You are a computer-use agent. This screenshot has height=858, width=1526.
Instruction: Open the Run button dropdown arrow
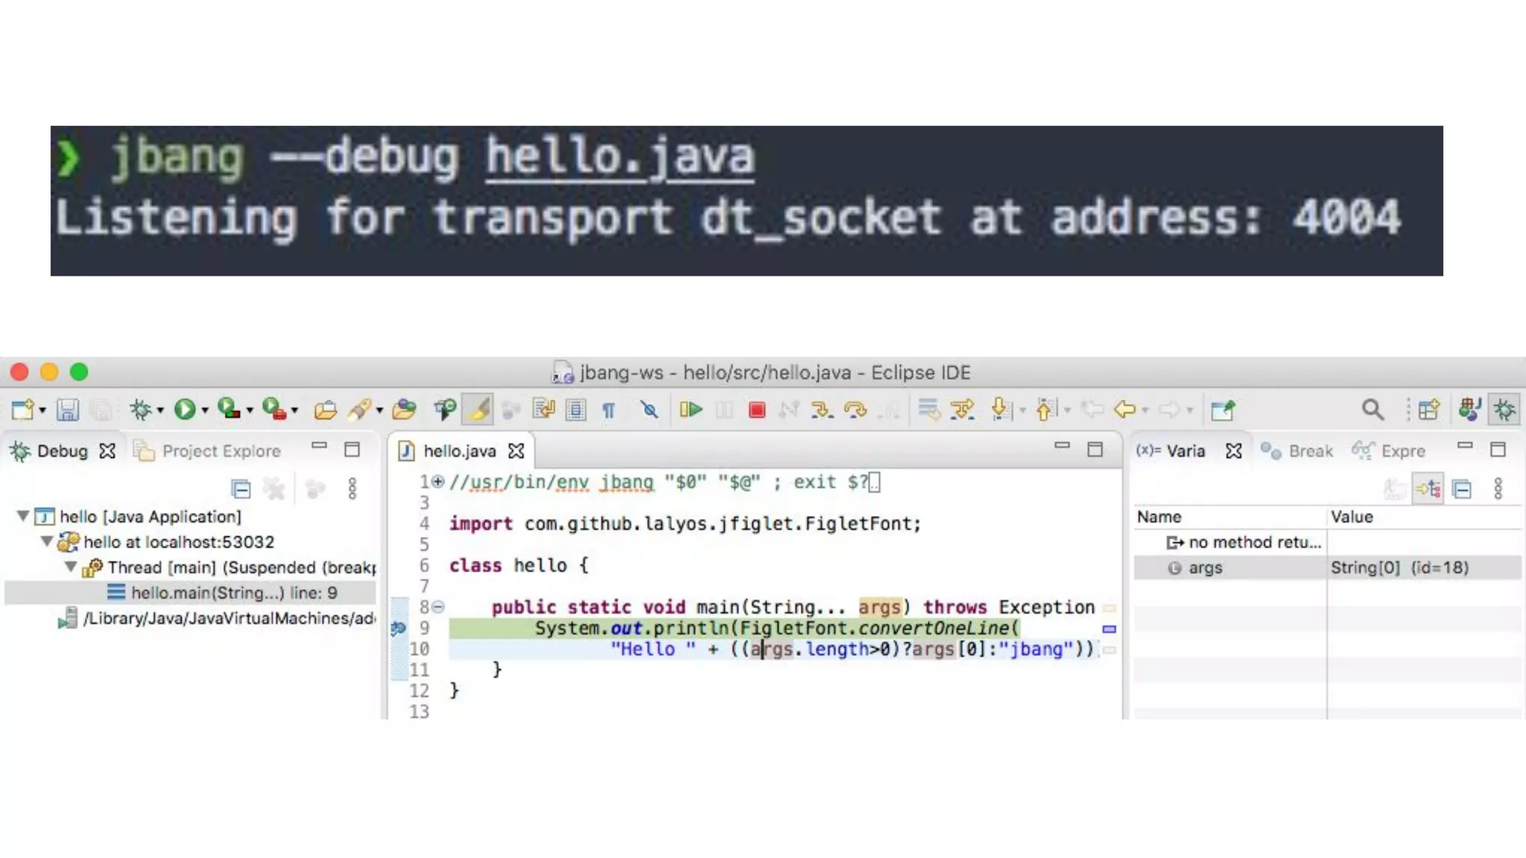coord(205,410)
